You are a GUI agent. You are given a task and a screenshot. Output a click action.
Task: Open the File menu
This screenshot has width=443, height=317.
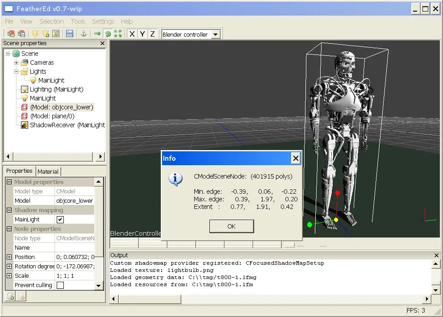coord(9,21)
